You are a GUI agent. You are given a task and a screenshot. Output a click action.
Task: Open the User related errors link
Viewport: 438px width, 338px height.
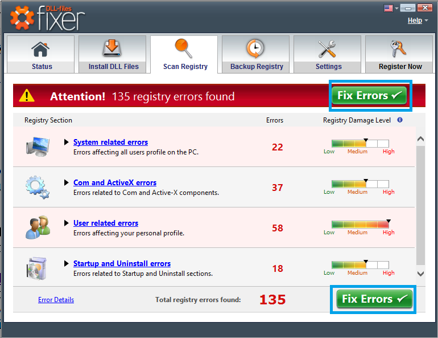(x=106, y=223)
